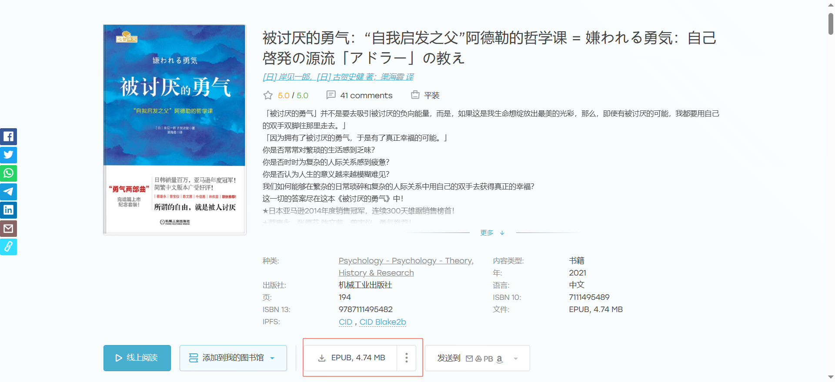Open the 添加到我的图书馆 dropdown
Viewport: 835px width, 382px height.
[233, 358]
